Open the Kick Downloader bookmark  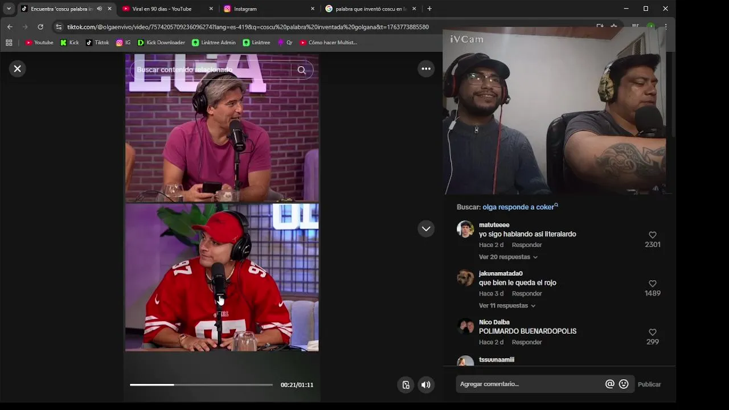click(x=161, y=43)
